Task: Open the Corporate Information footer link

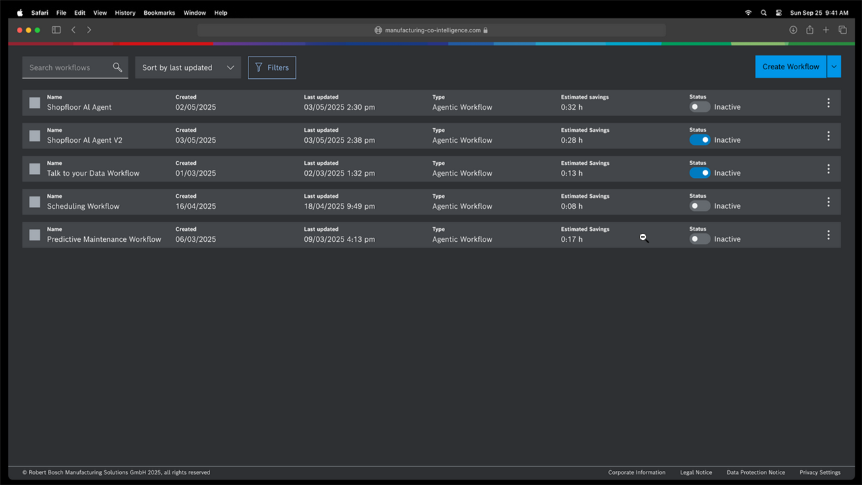Action: (636, 472)
